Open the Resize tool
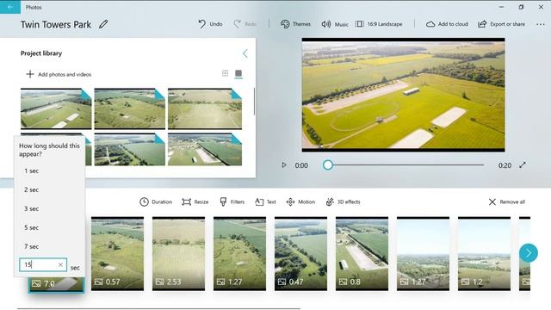Viewport: 551px width, 310px height. coord(195,201)
